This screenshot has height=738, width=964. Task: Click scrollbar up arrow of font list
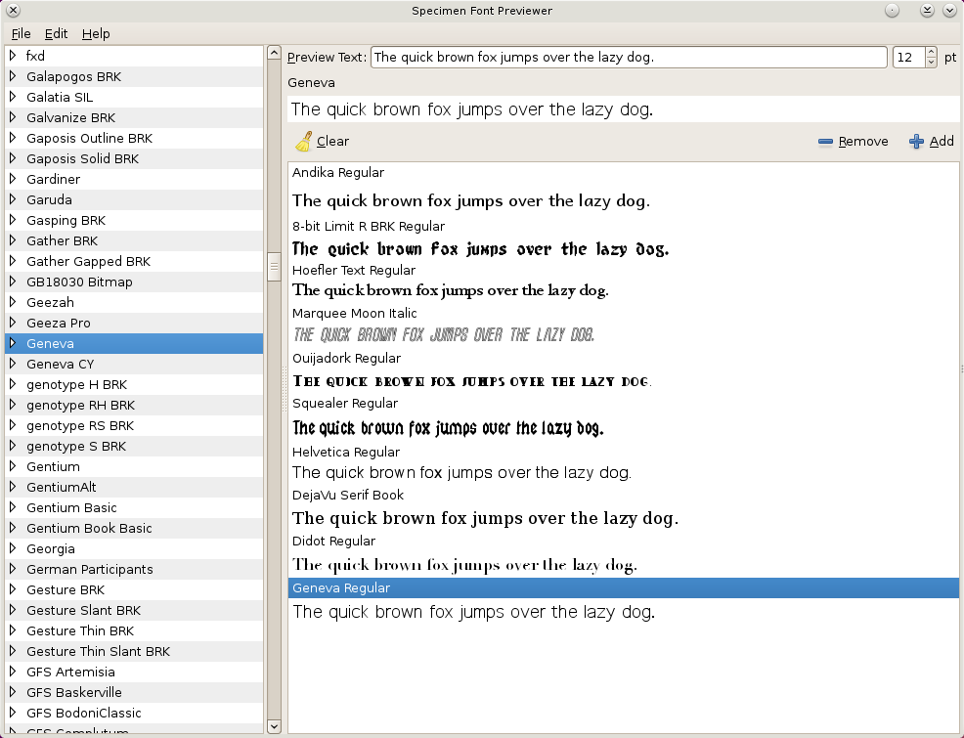[274, 53]
